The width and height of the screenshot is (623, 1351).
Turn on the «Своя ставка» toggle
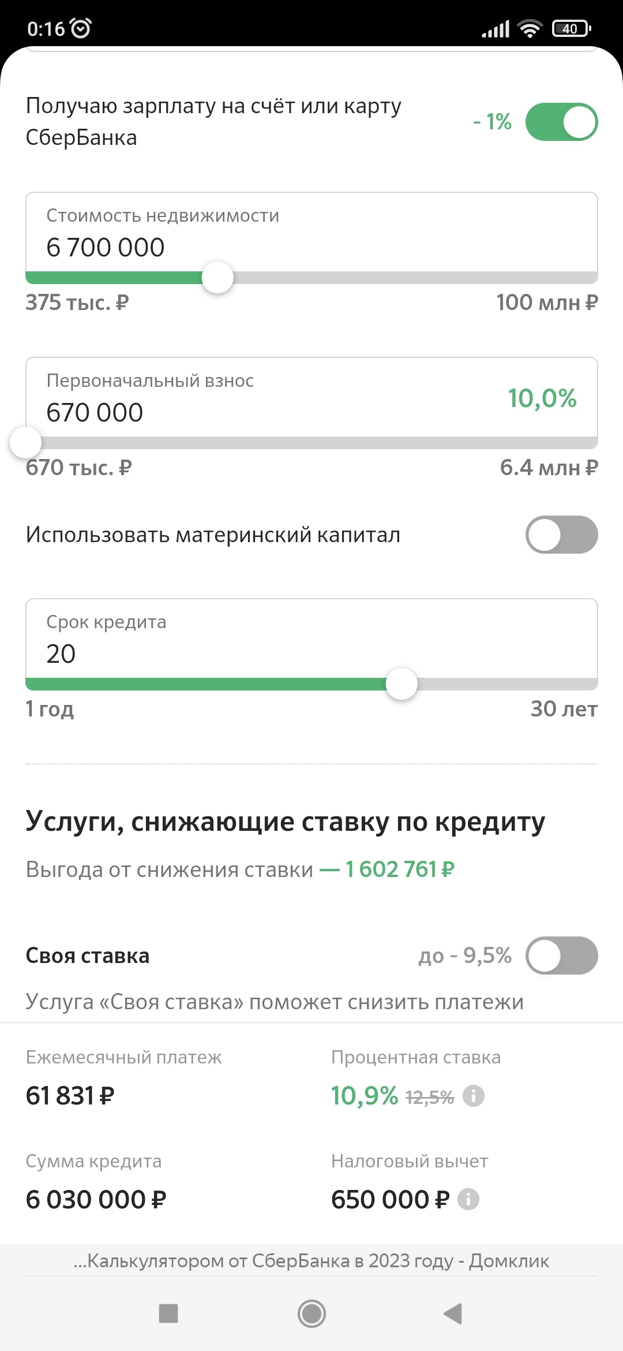coord(561,956)
